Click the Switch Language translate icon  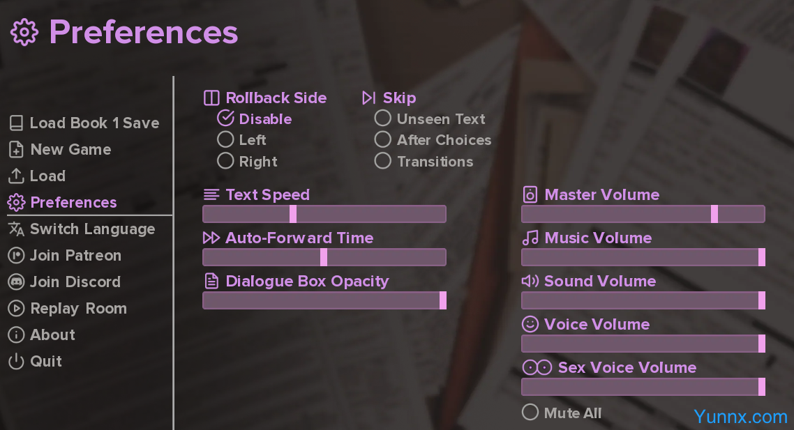click(x=16, y=229)
